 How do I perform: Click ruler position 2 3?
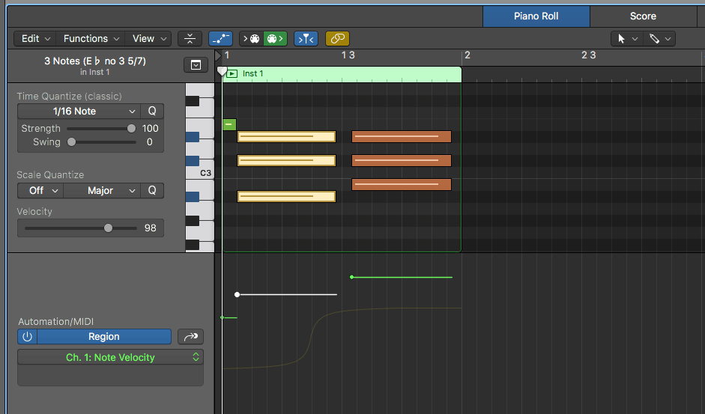(x=589, y=55)
